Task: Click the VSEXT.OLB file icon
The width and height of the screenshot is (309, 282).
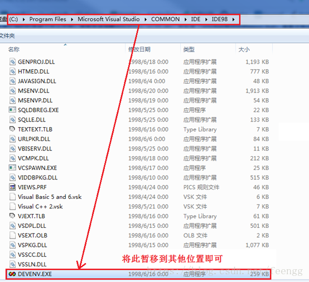Action: point(12,236)
